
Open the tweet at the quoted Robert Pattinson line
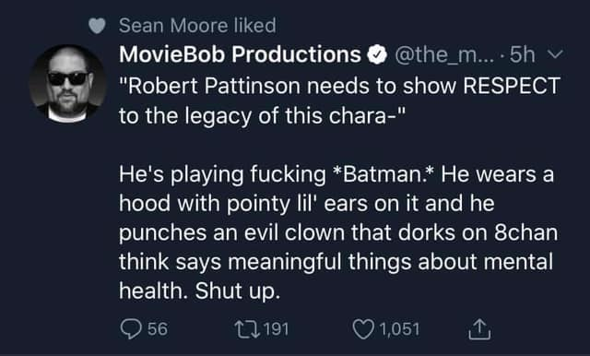[x=339, y=101]
